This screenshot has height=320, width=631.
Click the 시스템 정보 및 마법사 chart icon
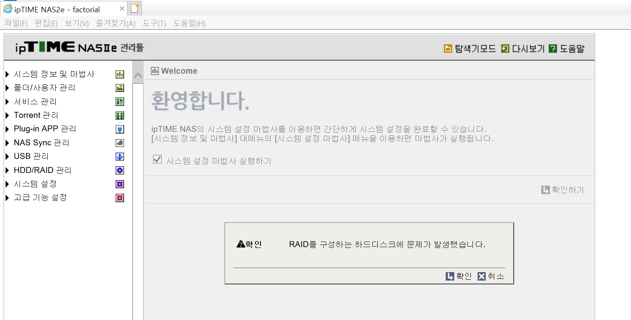point(120,74)
